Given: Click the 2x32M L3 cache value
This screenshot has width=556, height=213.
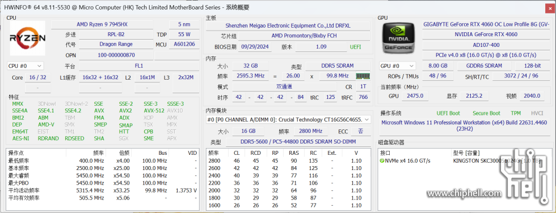Looking at the screenshot, I should coord(186,77).
